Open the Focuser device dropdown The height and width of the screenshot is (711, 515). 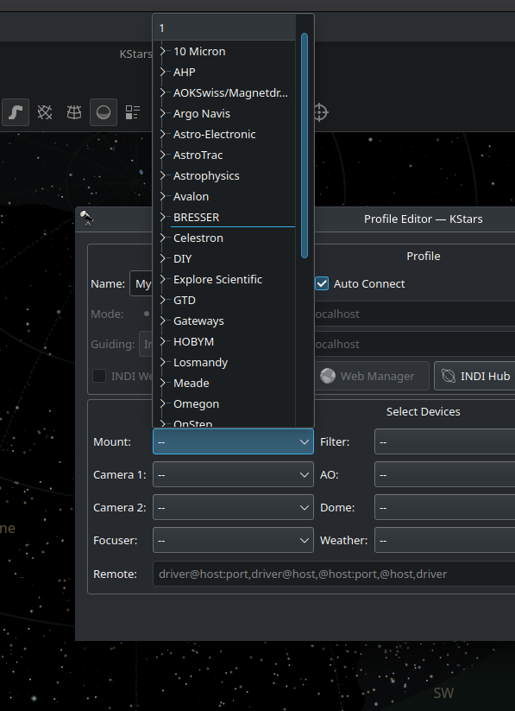[x=233, y=540]
